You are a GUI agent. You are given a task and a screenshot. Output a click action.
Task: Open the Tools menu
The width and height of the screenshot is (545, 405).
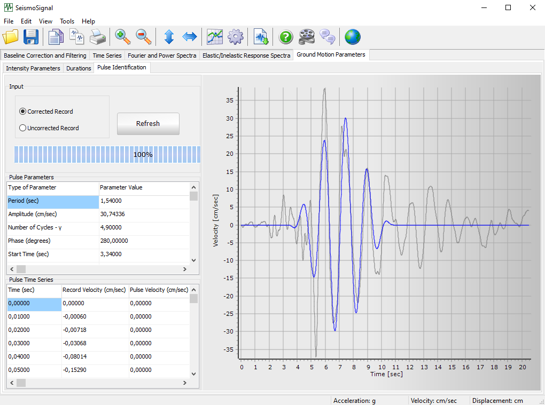pyautogui.click(x=67, y=21)
